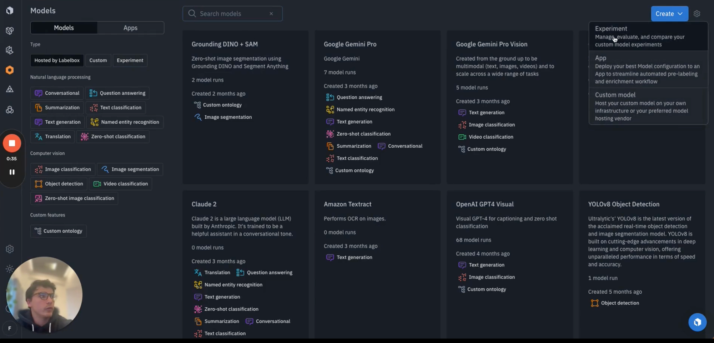The height and width of the screenshot is (343, 714).
Task: Click the Custom ontology tag icon on Grounding DINO card
Action: click(197, 105)
